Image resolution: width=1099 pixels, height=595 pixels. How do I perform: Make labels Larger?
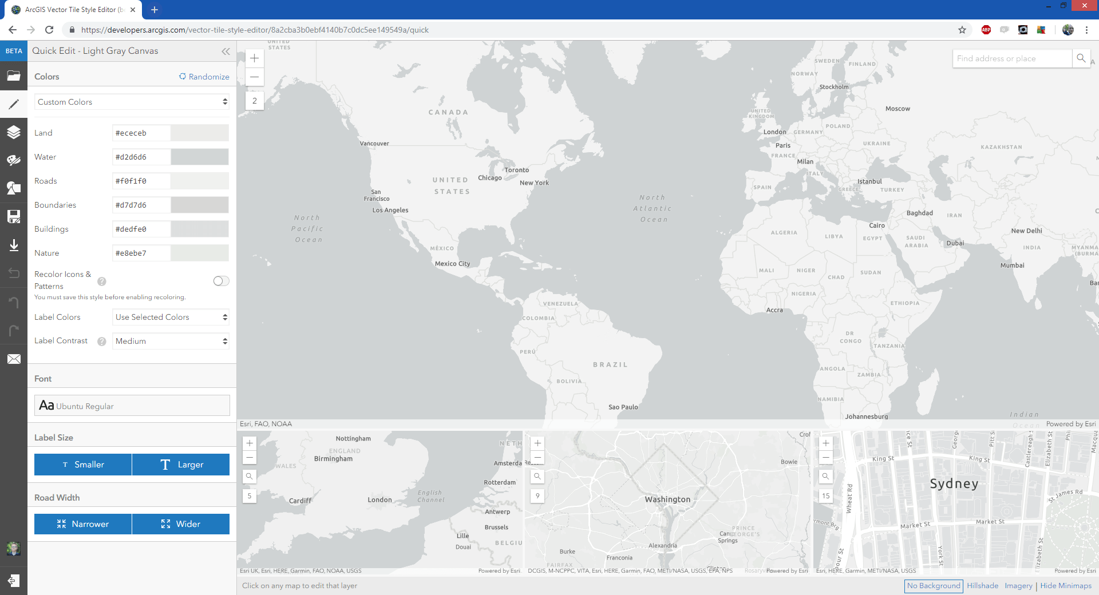[180, 465]
